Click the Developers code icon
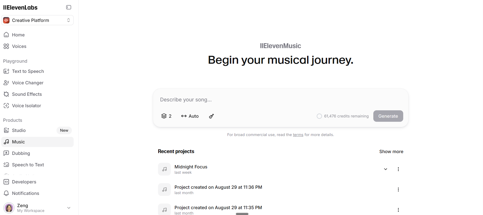483x215 pixels. pos(6,182)
